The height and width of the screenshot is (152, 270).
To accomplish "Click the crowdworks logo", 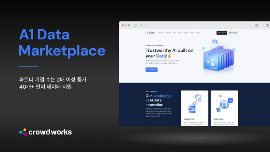I will [45, 132].
